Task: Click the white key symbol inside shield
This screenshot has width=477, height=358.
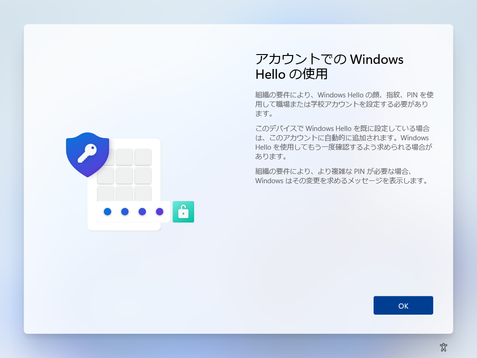Action: (x=87, y=153)
